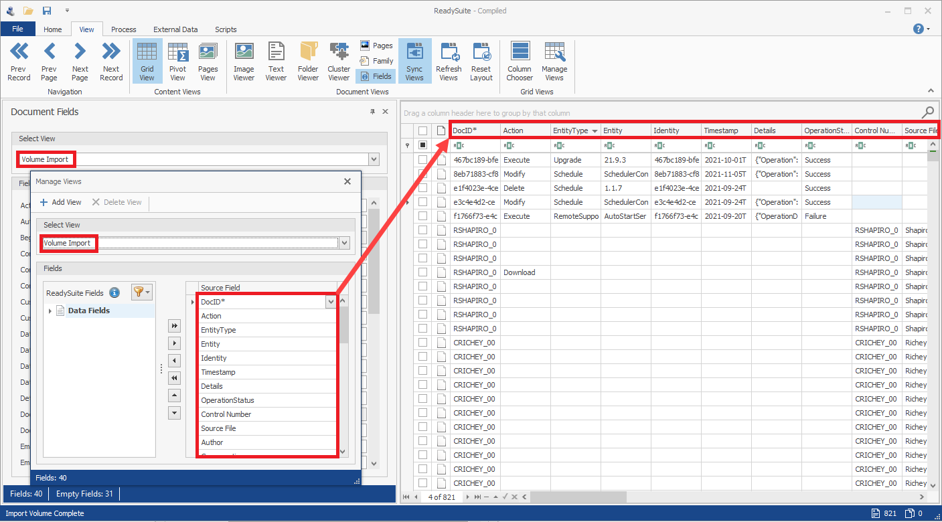Move field up in the list
The height and width of the screenshot is (522, 942).
[x=174, y=396]
